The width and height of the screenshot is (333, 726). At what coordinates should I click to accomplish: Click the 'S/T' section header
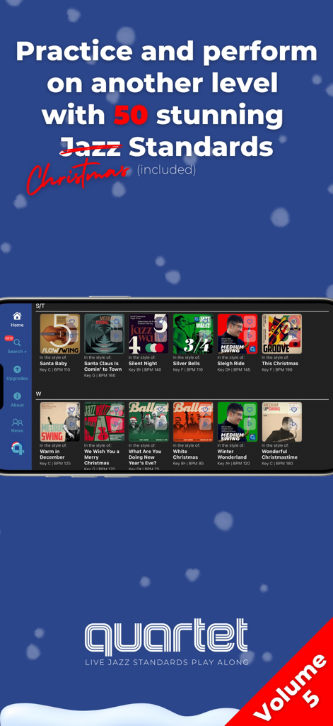click(40, 306)
